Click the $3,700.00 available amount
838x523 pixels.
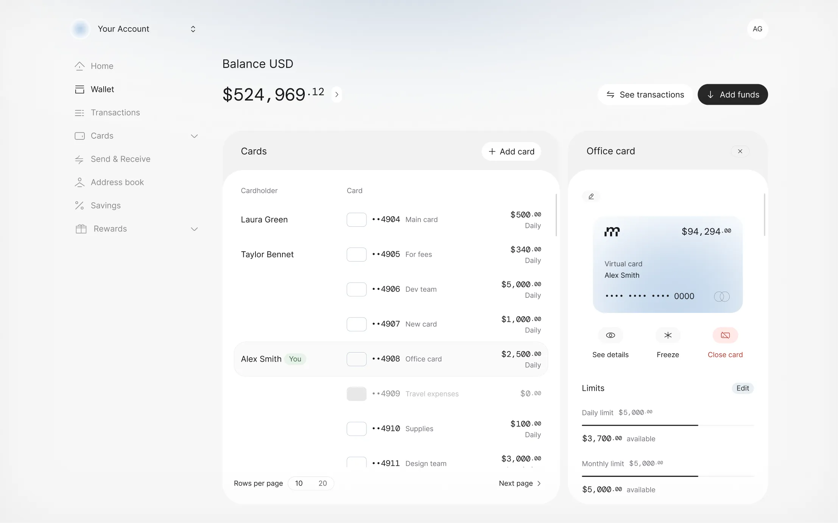(602, 439)
